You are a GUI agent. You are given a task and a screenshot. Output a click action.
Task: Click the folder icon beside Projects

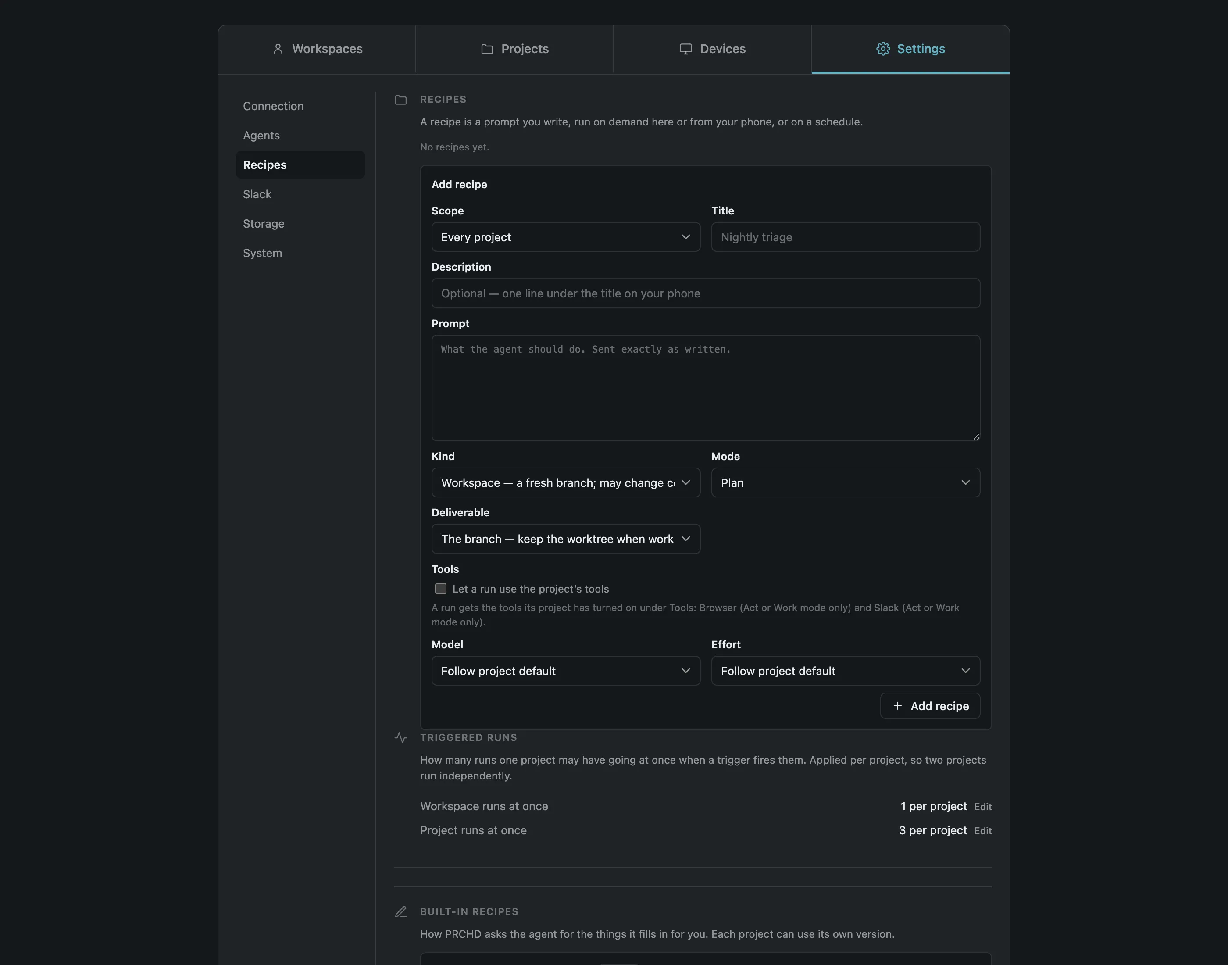pos(487,49)
